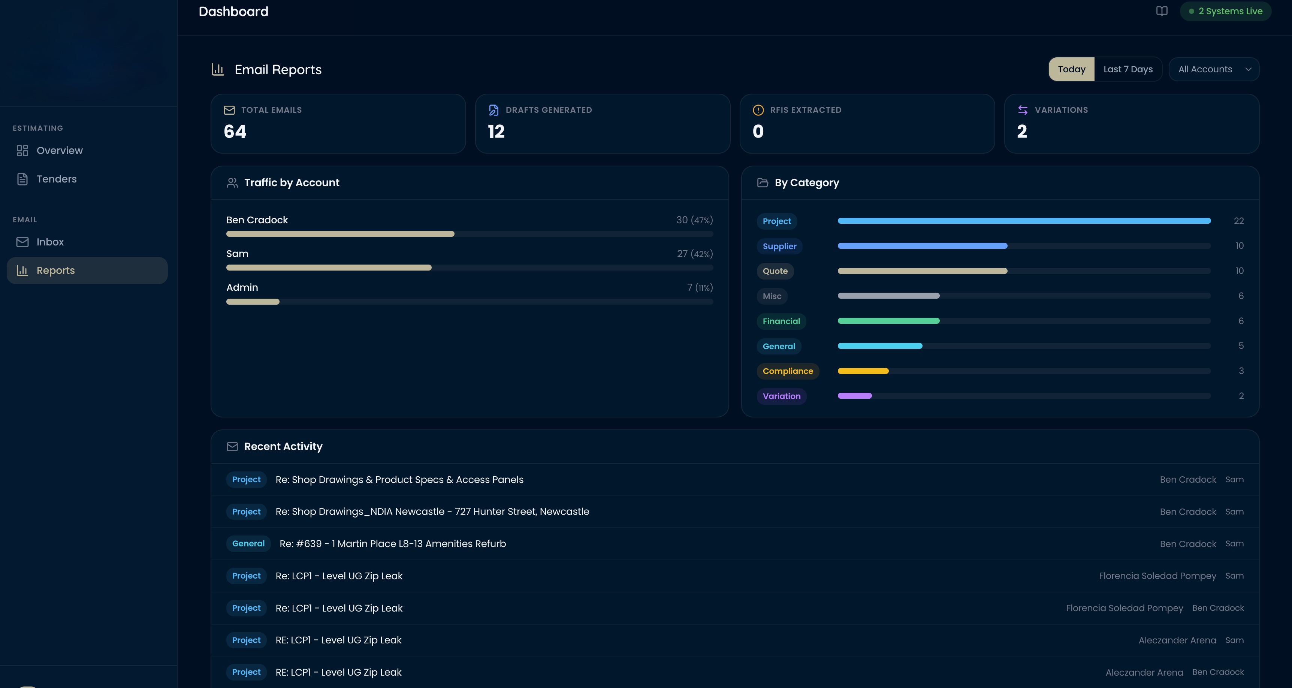Open the Overview page
This screenshot has width=1292, height=688.
(87, 150)
